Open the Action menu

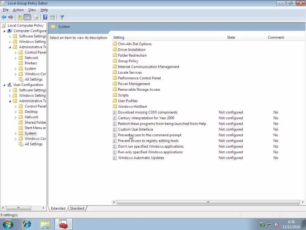[18, 10]
